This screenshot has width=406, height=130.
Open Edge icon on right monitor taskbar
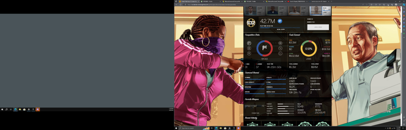[x=216, y=128]
